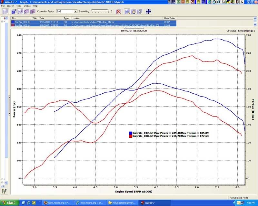Viewport: 258px width, 206px height.
Task: Select the 3D graph type toolbar icon
Action: pyautogui.click(x=14, y=12)
